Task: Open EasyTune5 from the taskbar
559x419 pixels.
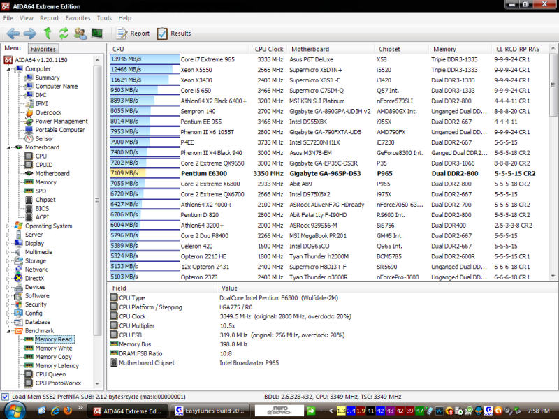Action: (x=210, y=411)
